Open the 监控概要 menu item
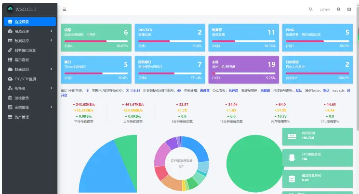The height and width of the screenshot is (194, 359). 29,22
